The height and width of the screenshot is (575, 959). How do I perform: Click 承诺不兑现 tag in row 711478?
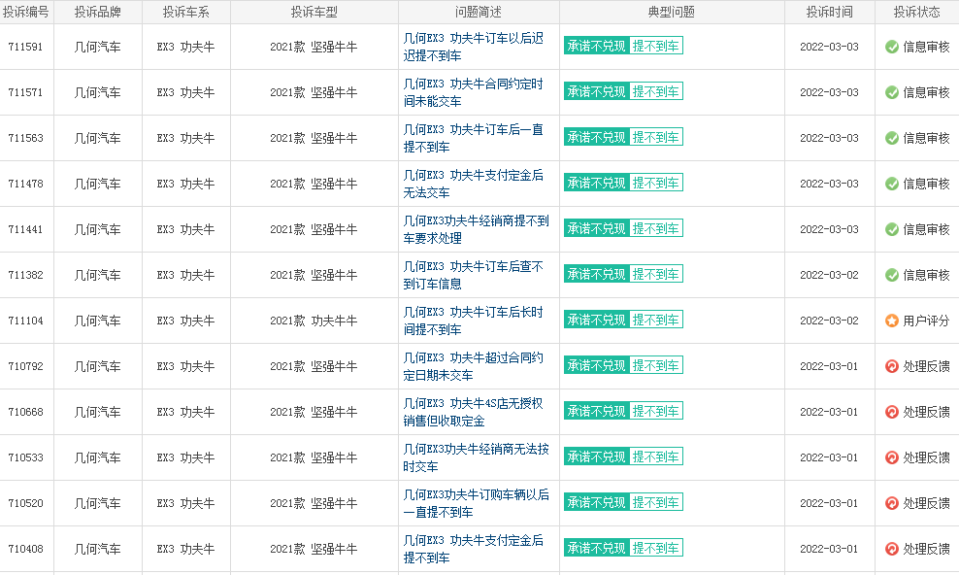click(x=596, y=183)
